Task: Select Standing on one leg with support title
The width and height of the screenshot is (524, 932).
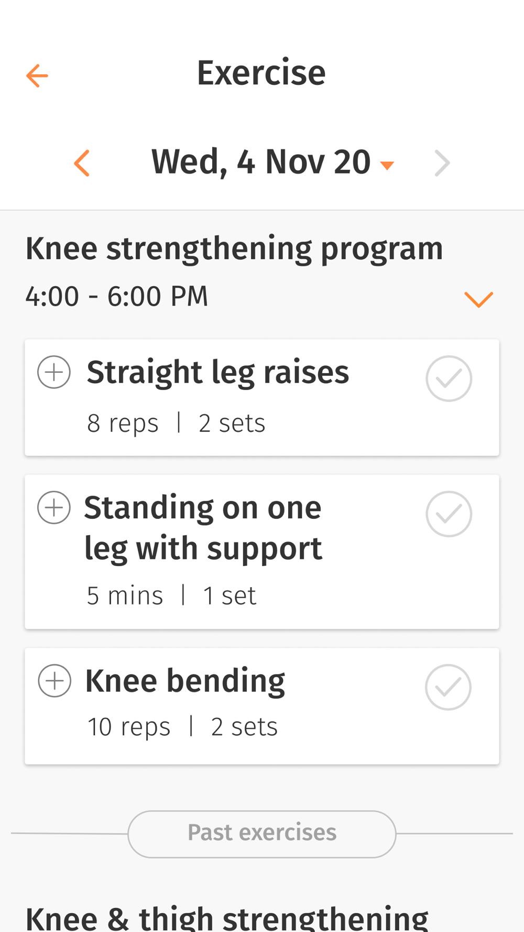Action: click(203, 528)
